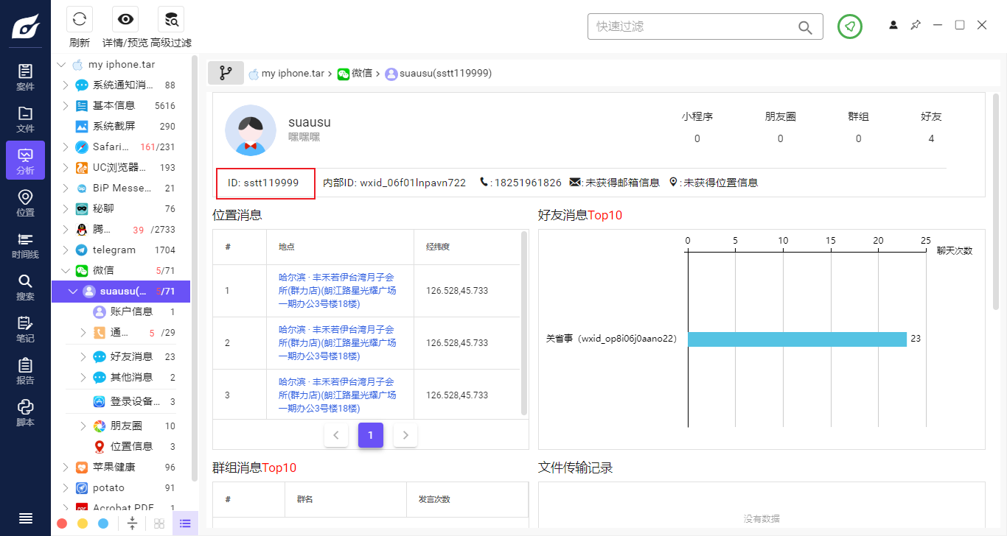Click the suausu profile avatar
This screenshot has height=536, width=1007.
[251, 130]
